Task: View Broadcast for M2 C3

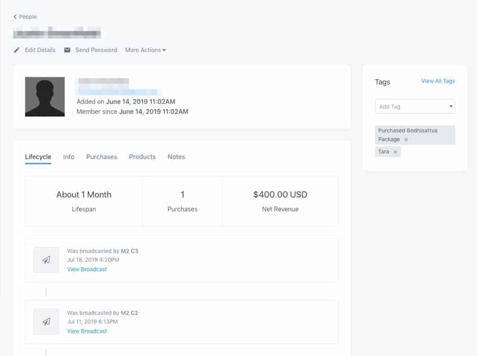Action: pyautogui.click(x=87, y=269)
